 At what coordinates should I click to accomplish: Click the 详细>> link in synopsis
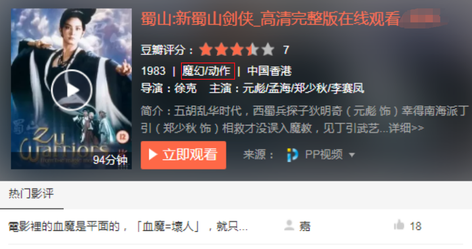click(x=406, y=128)
